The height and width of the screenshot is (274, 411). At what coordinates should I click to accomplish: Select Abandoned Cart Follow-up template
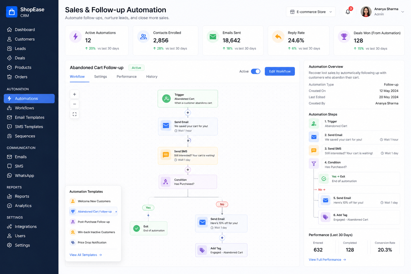tap(93, 211)
